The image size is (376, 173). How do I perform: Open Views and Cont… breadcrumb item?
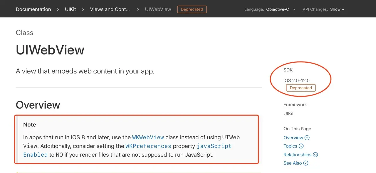click(x=110, y=9)
